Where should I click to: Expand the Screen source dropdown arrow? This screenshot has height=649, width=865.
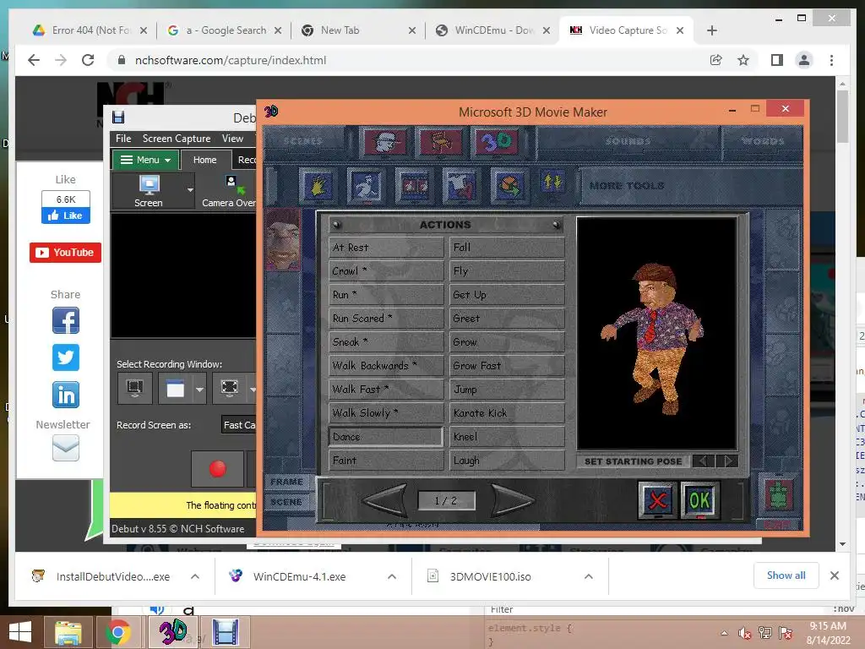click(x=190, y=190)
